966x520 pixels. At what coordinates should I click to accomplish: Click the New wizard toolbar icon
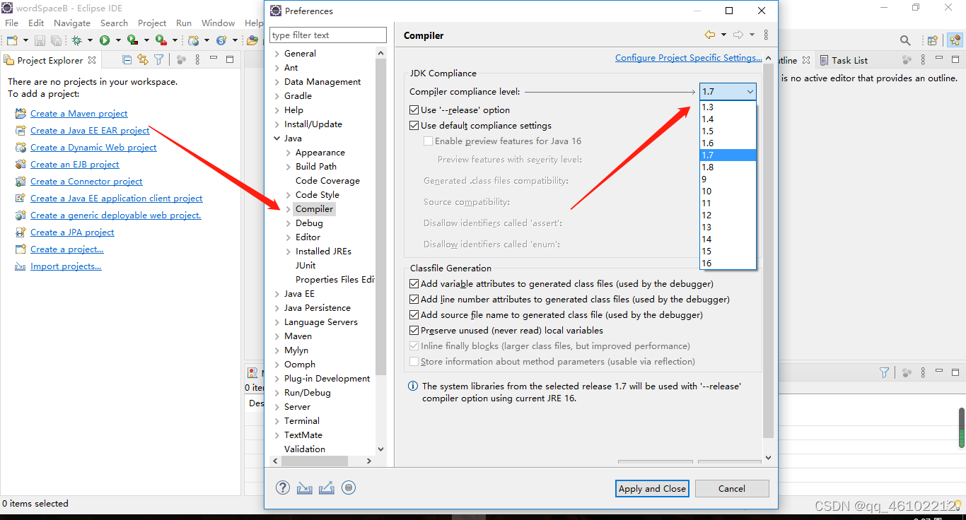[x=12, y=40]
